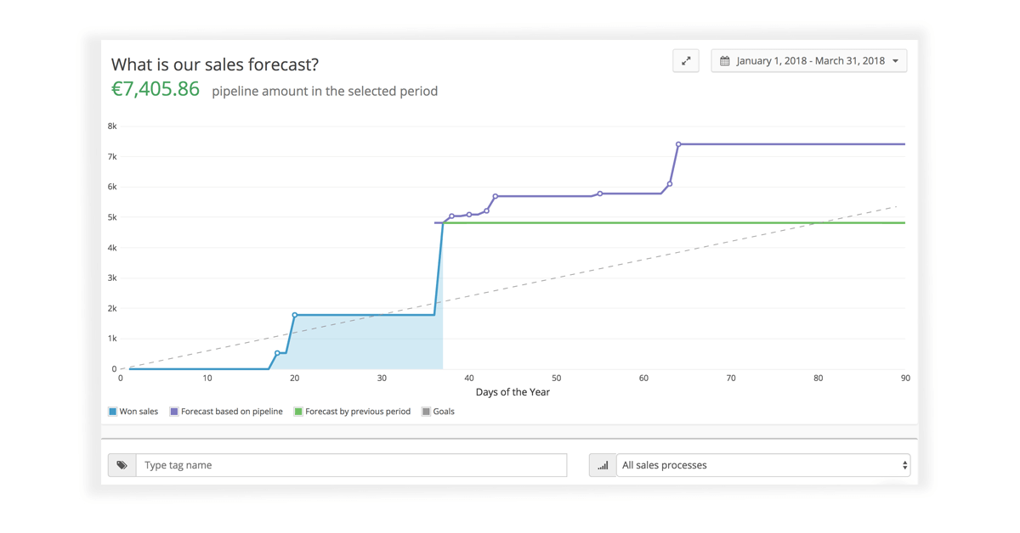This screenshot has width=1020, height=533.
Task: Click the gray Goals legend swatch
Action: click(426, 412)
